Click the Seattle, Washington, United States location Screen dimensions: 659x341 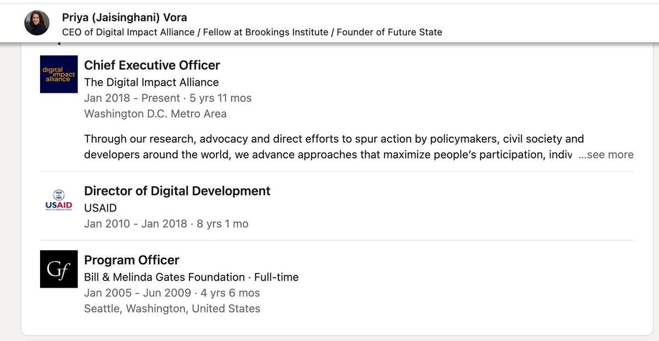click(x=172, y=309)
